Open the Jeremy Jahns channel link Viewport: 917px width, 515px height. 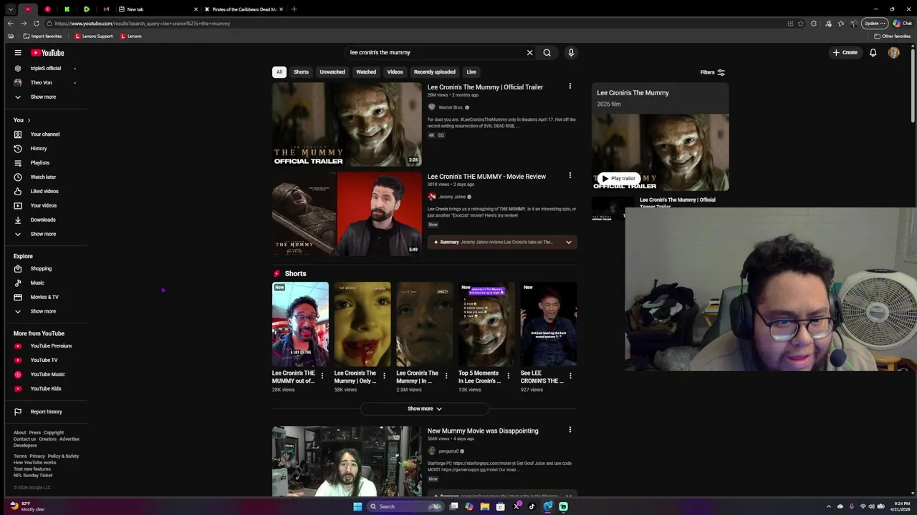tap(452, 197)
